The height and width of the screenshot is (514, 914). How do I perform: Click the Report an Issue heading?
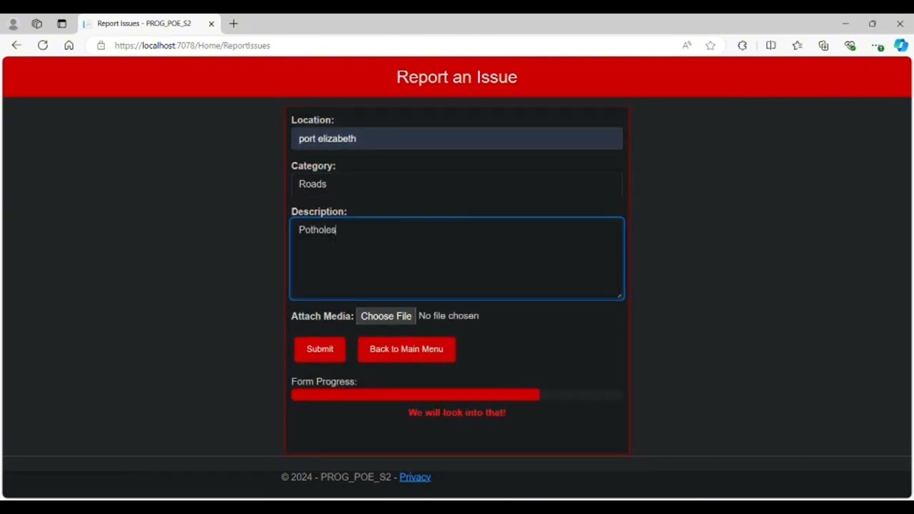pyautogui.click(x=457, y=77)
